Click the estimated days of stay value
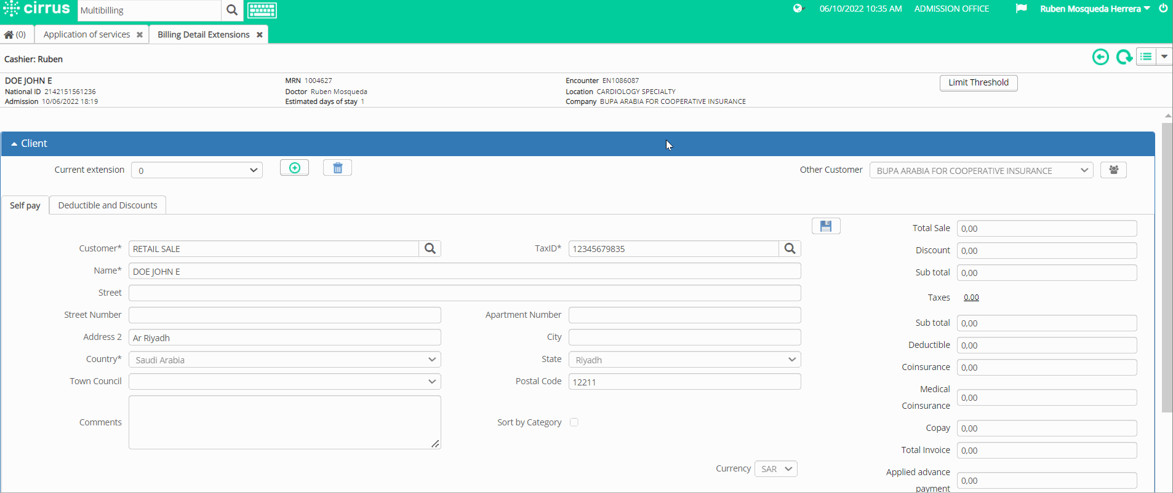 [x=362, y=101]
